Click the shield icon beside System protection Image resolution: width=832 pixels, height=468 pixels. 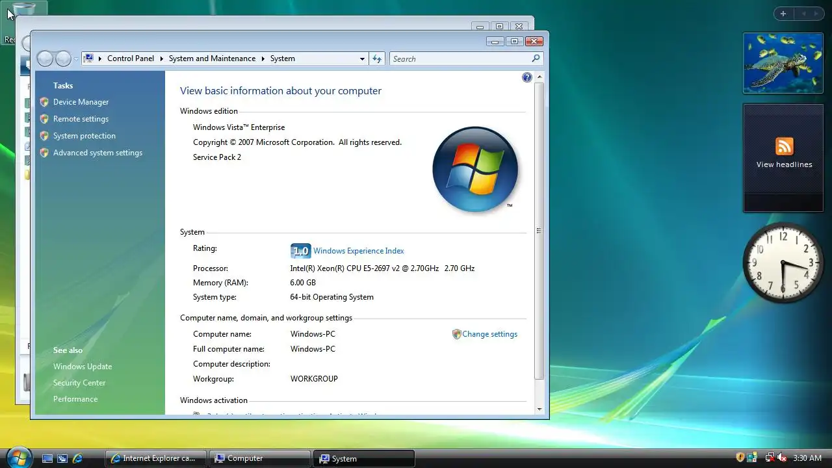[x=44, y=136]
